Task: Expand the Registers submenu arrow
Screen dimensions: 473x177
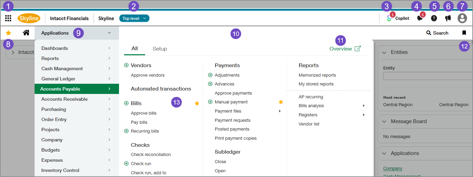Action: coord(364,115)
